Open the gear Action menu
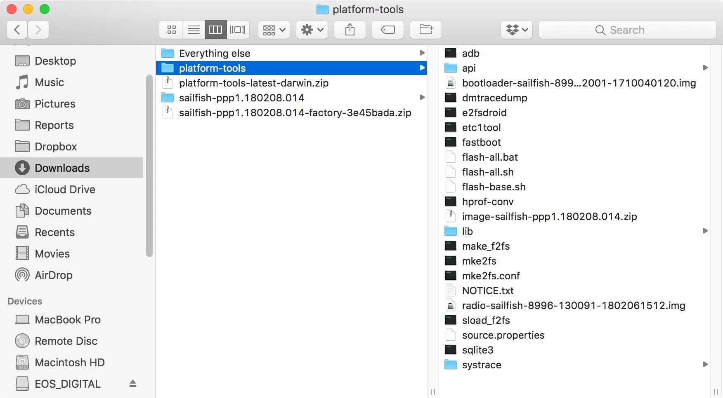 312,30
